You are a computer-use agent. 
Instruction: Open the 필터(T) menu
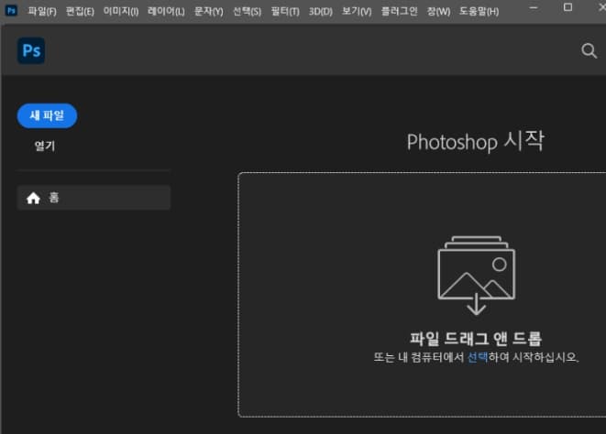click(x=285, y=11)
